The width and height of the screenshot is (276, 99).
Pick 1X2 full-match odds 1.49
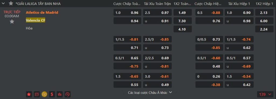point(183,13)
